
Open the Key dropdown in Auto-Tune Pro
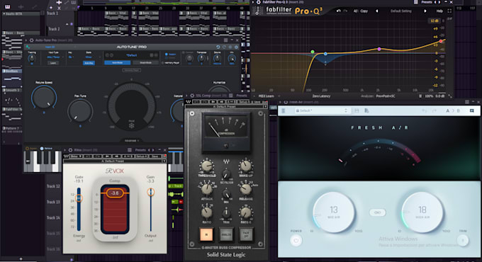pyautogui.click(x=72, y=57)
